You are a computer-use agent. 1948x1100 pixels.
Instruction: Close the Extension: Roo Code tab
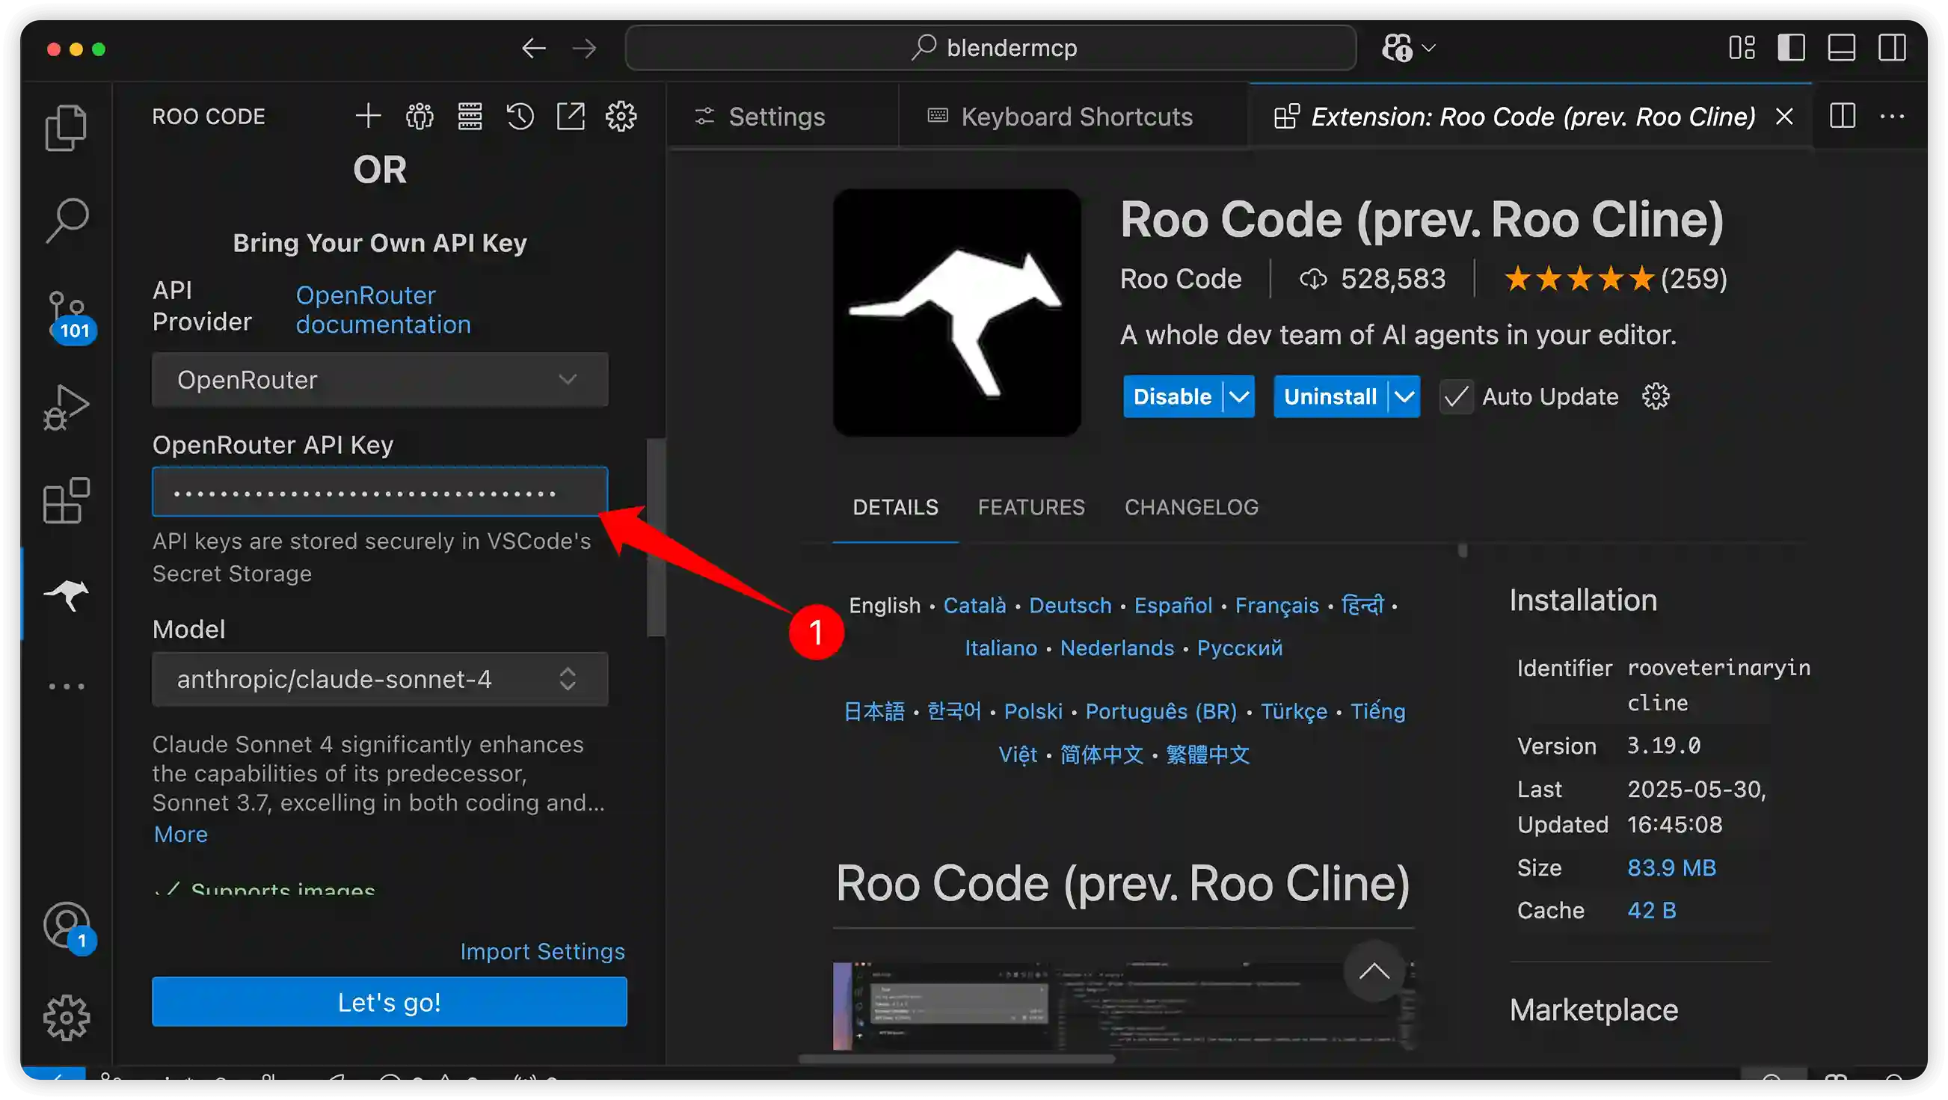click(1784, 117)
